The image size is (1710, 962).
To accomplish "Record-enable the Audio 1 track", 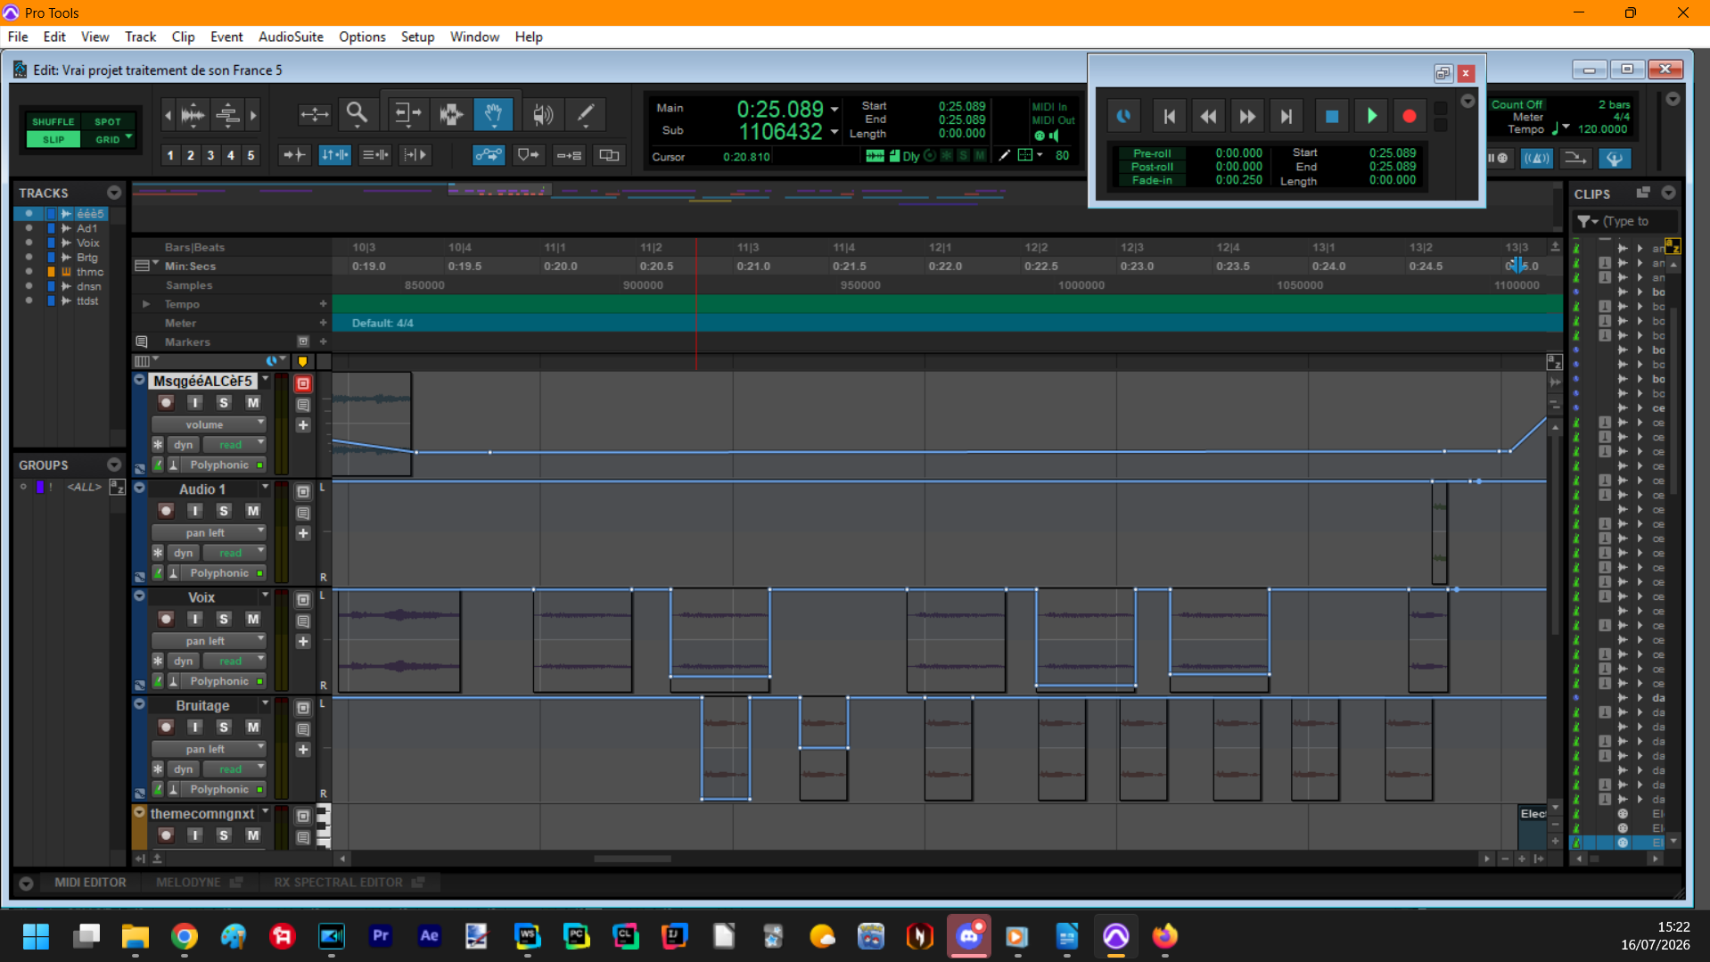I will pos(166,511).
